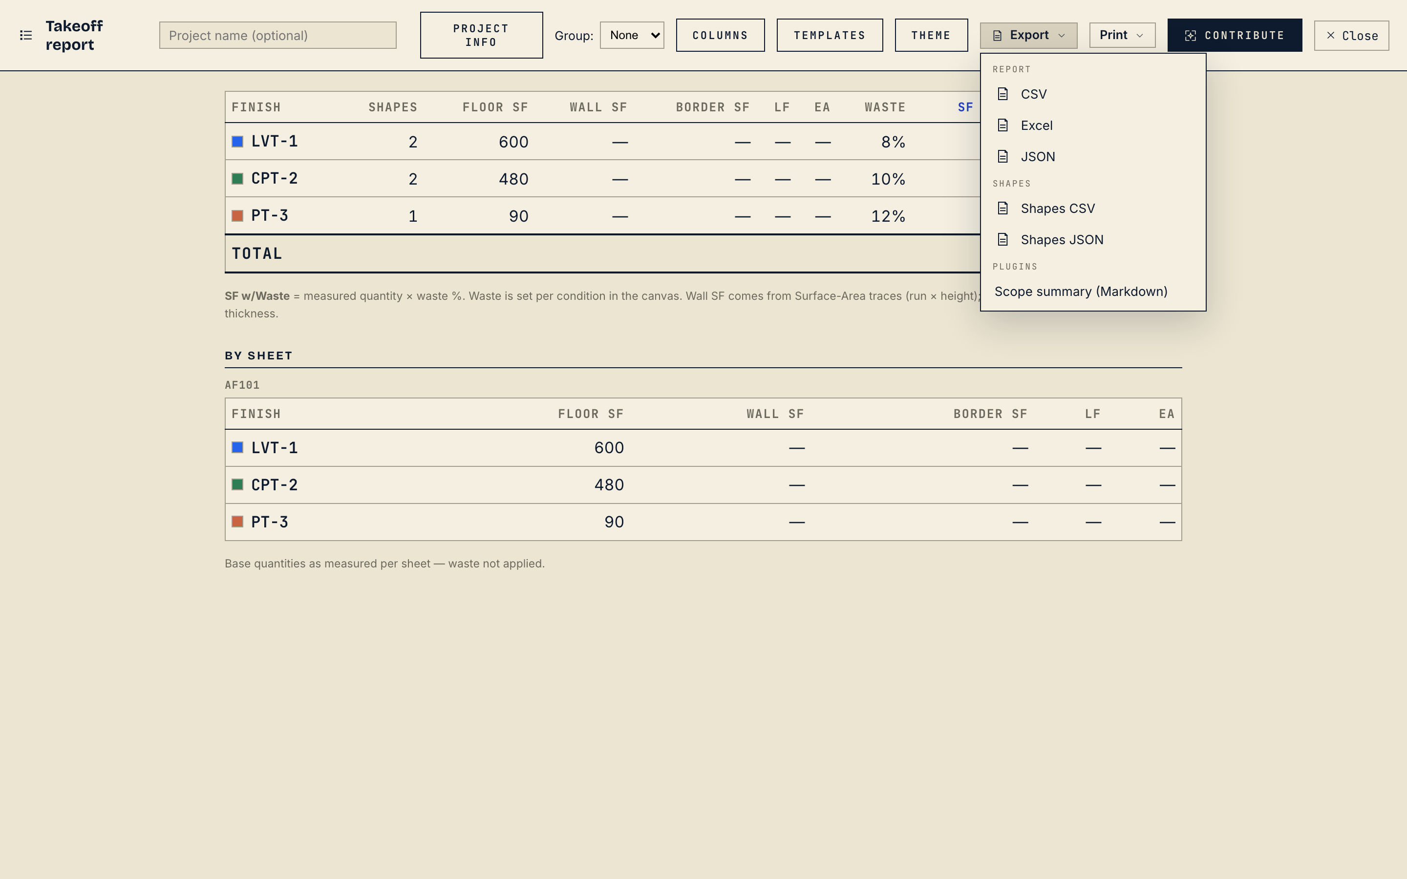Click the Contribute button's focus icon
Viewport: 1407px width, 879px height.
point(1190,36)
